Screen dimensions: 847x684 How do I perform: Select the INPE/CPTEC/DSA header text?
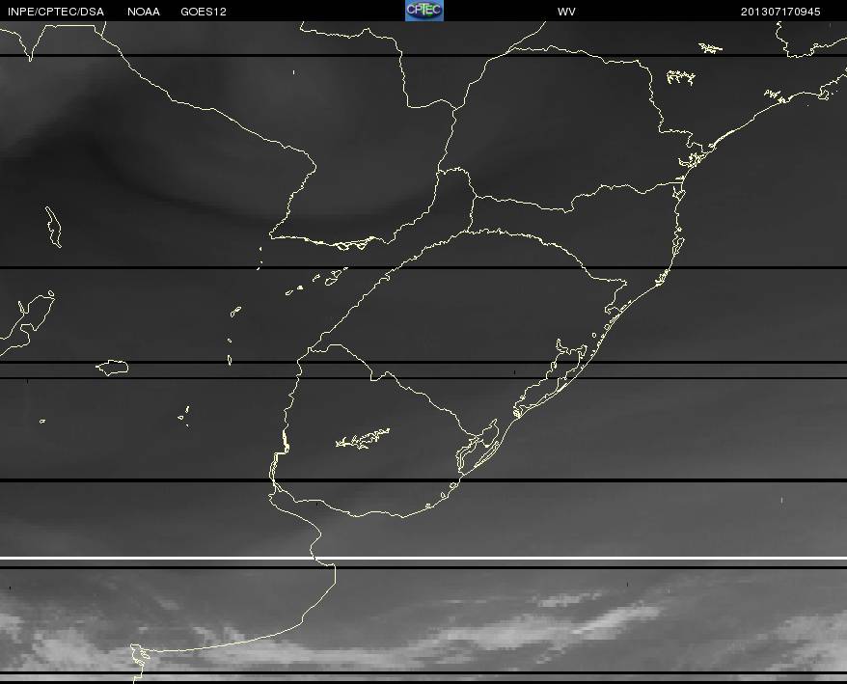[x=56, y=12]
